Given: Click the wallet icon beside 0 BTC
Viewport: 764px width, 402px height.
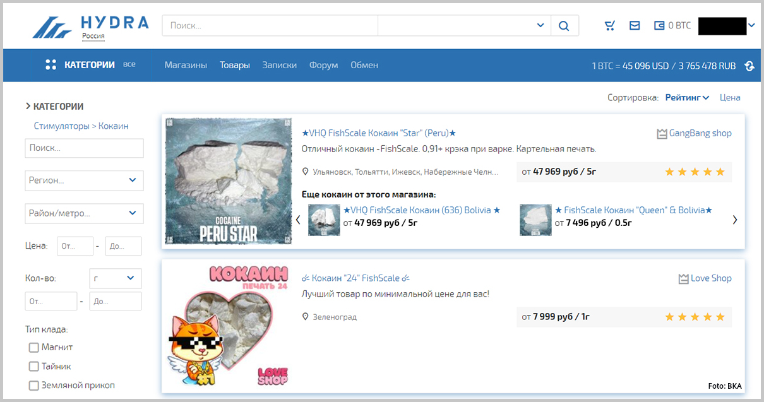Looking at the screenshot, I should pos(660,26).
